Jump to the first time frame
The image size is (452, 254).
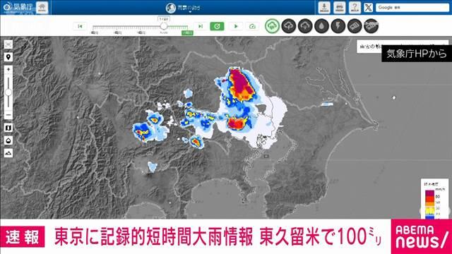80,26
